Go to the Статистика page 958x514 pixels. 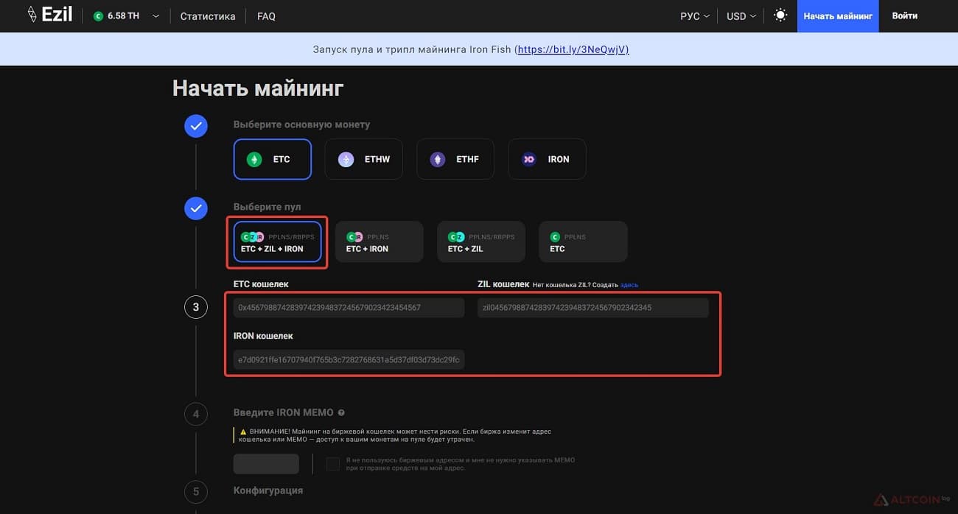(x=208, y=16)
